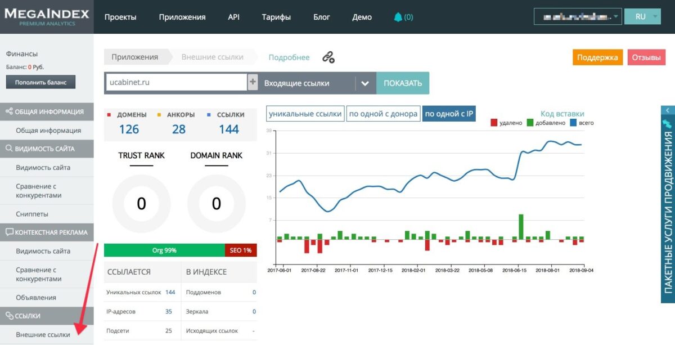
Task: Click the plus icon beside domain field
Action: (x=253, y=82)
